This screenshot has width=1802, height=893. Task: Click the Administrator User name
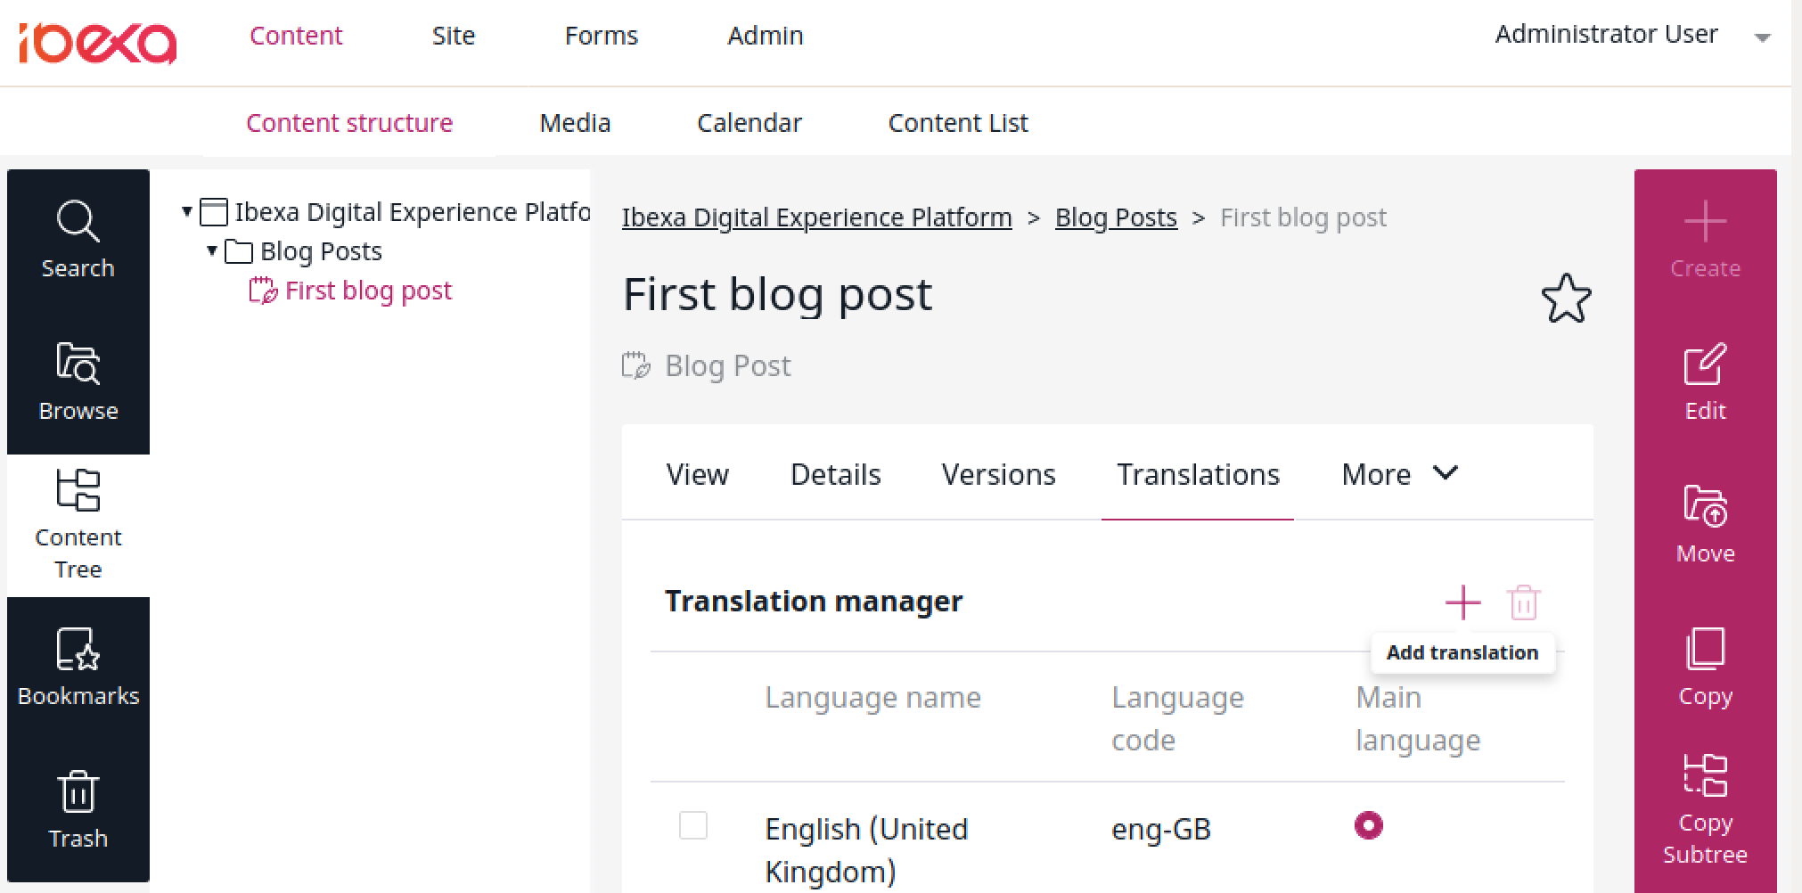click(1606, 34)
